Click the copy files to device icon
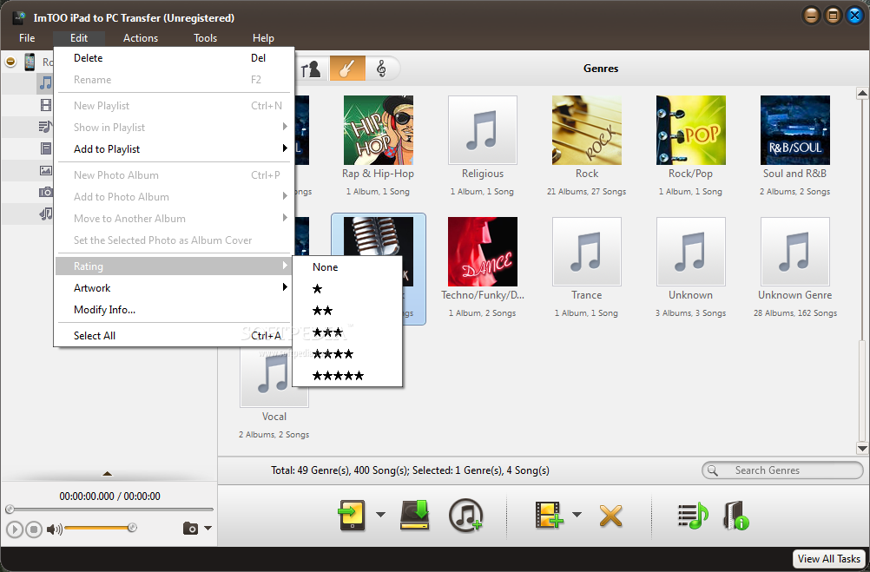 pyautogui.click(x=352, y=516)
